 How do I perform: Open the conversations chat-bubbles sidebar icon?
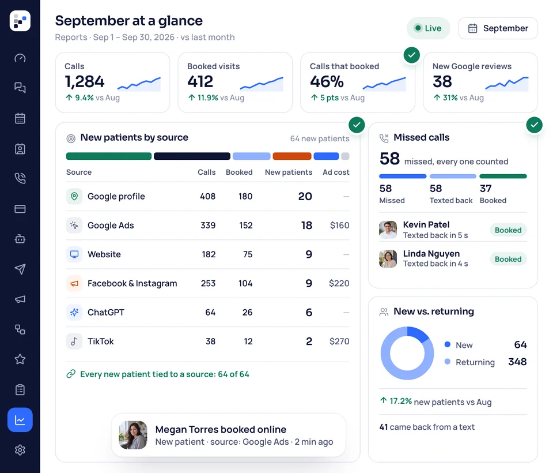point(20,87)
